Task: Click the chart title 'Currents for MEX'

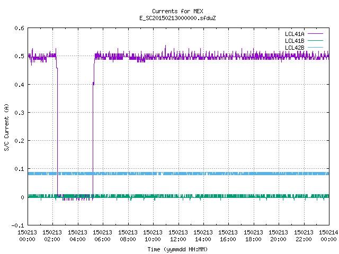Action: coord(177,11)
